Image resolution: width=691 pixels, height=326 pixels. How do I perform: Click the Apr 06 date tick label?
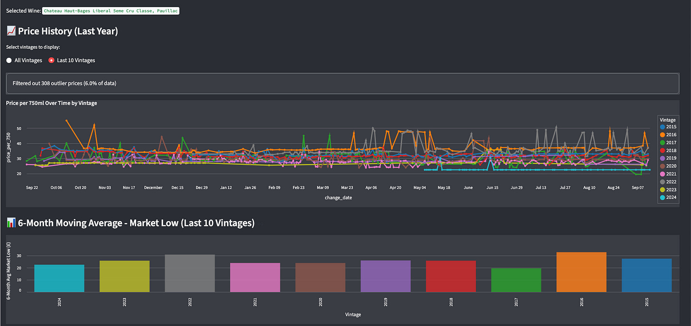click(x=371, y=188)
